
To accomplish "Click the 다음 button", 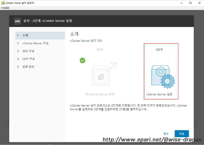I will [x=182, y=134].
